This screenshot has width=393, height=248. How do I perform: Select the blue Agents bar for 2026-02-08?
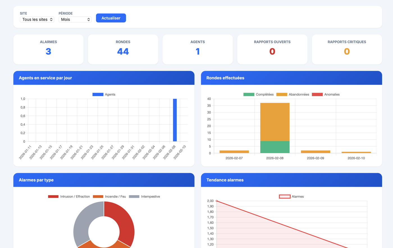175,120
